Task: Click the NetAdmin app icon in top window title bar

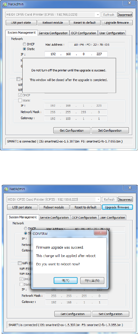Action: click(4, 4)
